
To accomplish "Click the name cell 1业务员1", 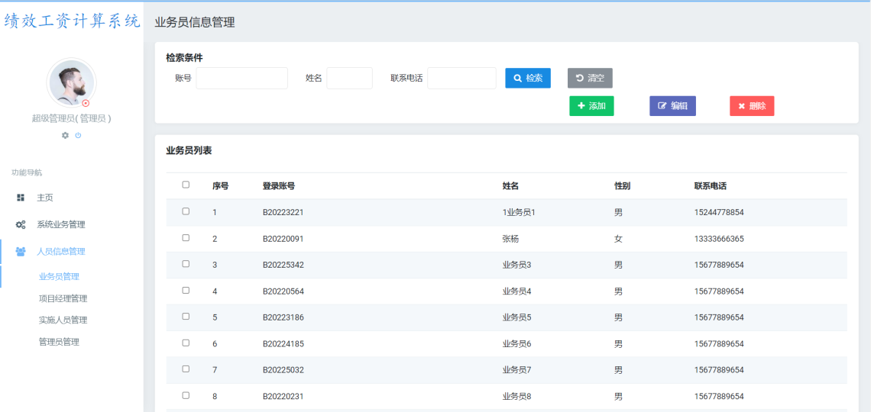I will click(x=518, y=212).
